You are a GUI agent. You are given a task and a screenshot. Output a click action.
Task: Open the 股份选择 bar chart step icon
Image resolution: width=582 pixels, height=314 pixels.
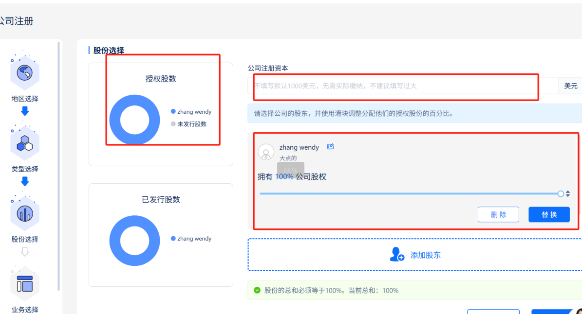point(24,214)
